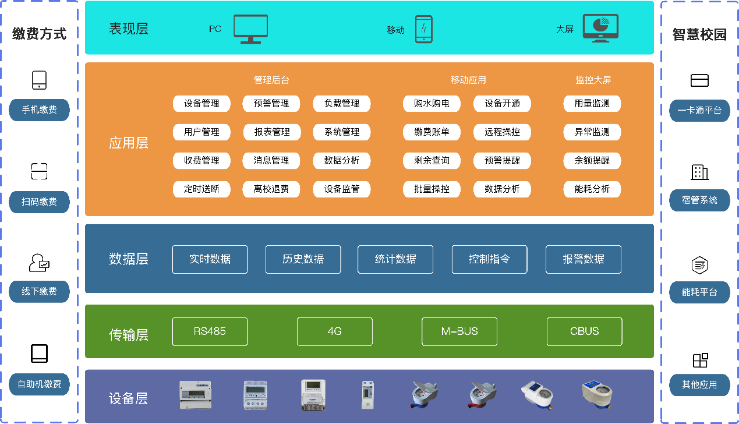Screen dimensions: 739x424
Task: Select the mobile phone icon in 表现层
Action: tap(423, 29)
